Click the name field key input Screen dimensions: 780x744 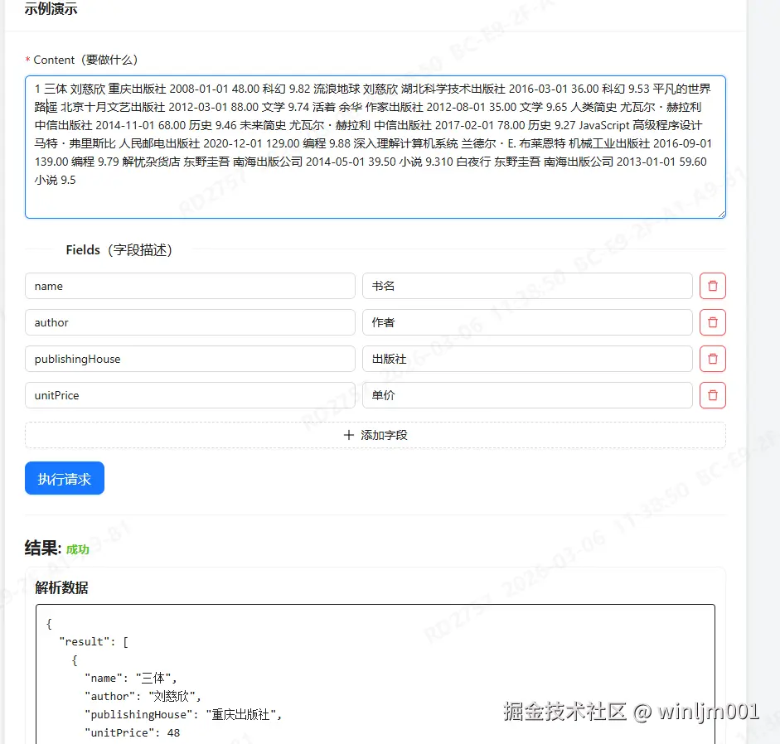(190, 286)
